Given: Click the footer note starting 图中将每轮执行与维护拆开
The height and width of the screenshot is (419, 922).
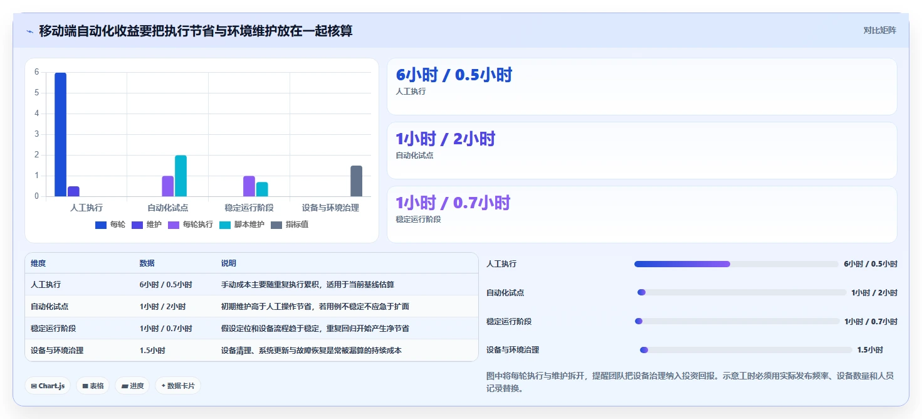Looking at the screenshot, I should (x=690, y=382).
